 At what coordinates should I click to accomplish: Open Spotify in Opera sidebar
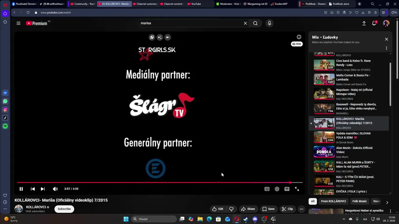coord(5,126)
